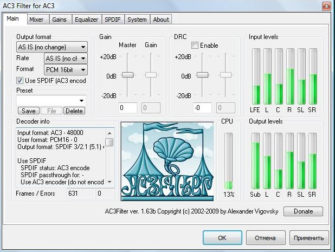Click the R input level meter
The height and width of the screenshot is (252, 335).
[x=290, y=76]
